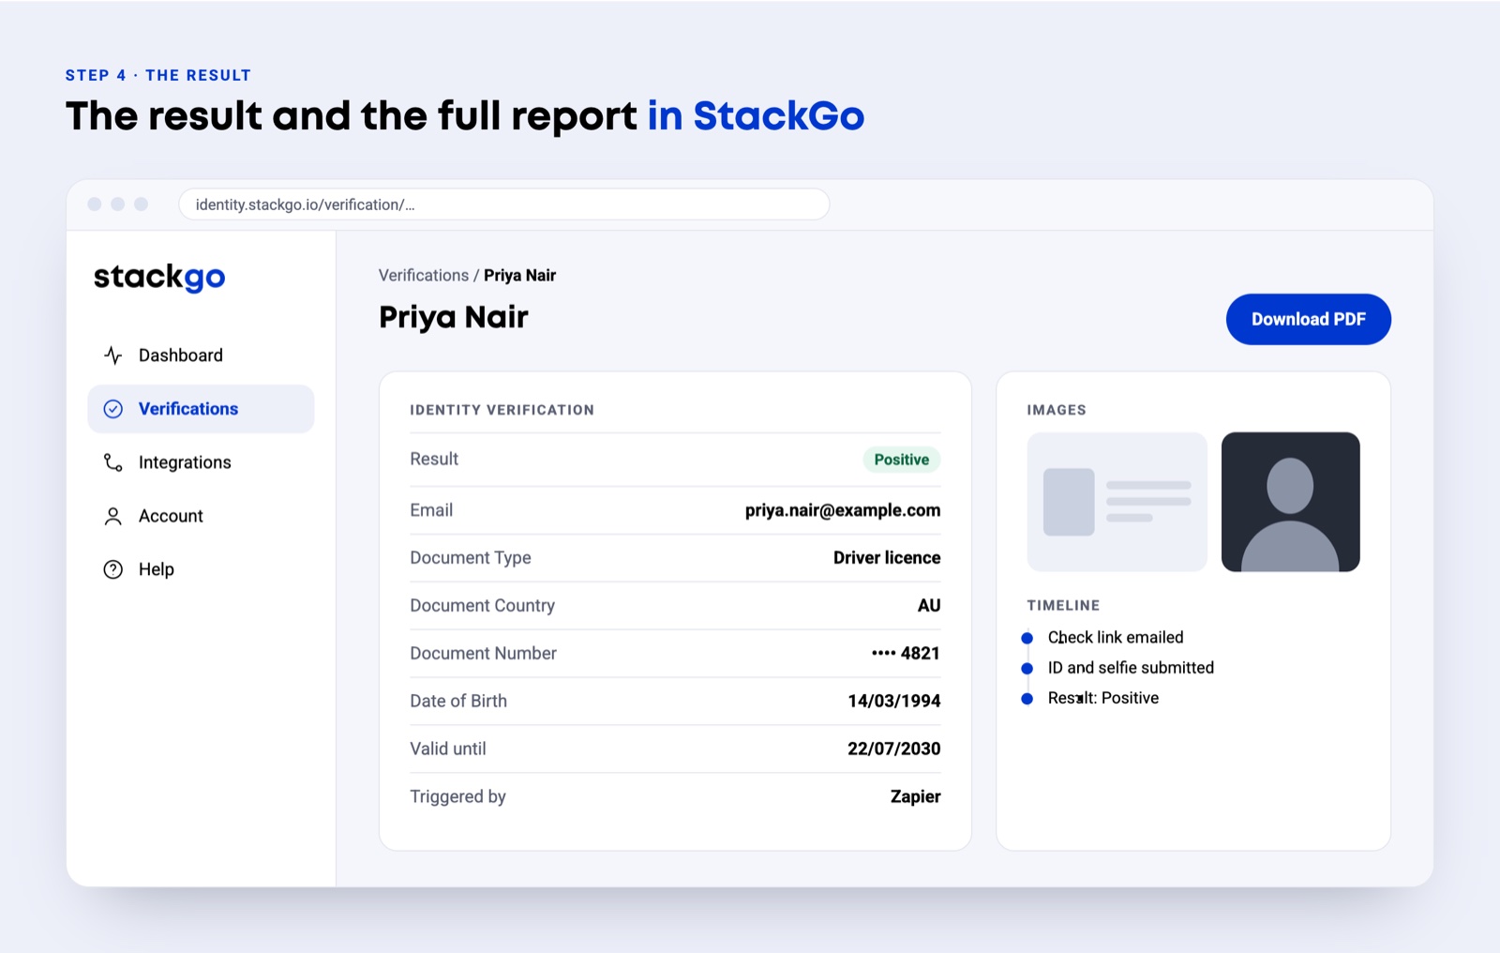Open the Help section
Viewport: 1500px width, 953px height.
[x=201, y=569]
